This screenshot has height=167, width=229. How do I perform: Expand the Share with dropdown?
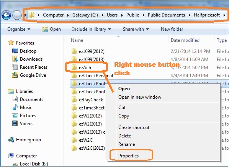click(x=136, y=29)
